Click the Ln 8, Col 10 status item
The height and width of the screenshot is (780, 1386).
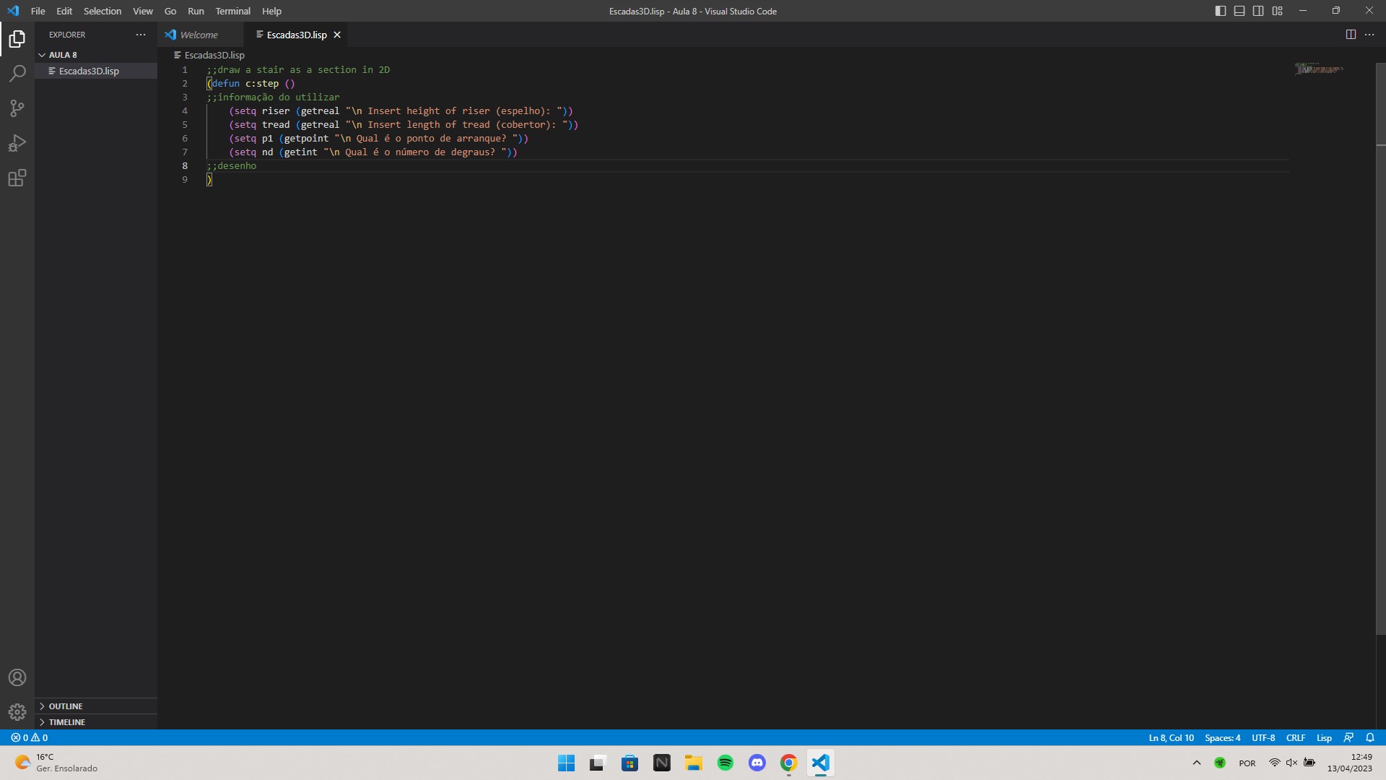(1171, 737)
